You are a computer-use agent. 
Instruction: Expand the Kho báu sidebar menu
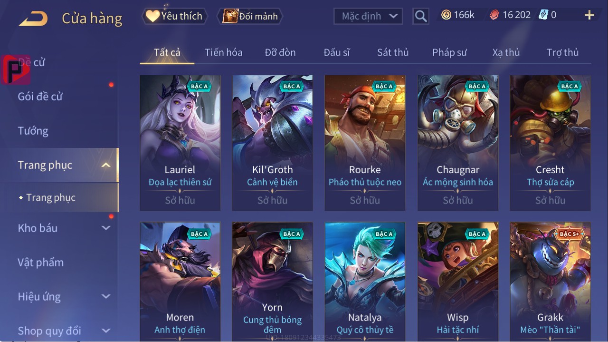coord(106,228)
